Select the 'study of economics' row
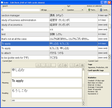Screen dimensions: 112x108 pos(55,25)
